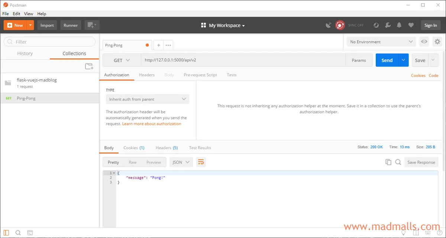Switch response view to Preview
Screen dimensions: 446x238
pos(154,162)
